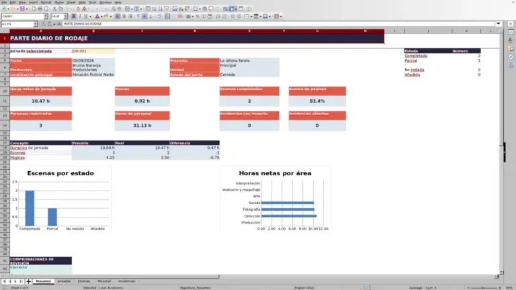Click the Save document icon
Viewport: 516px width, 290px height.
pos(22,9)
